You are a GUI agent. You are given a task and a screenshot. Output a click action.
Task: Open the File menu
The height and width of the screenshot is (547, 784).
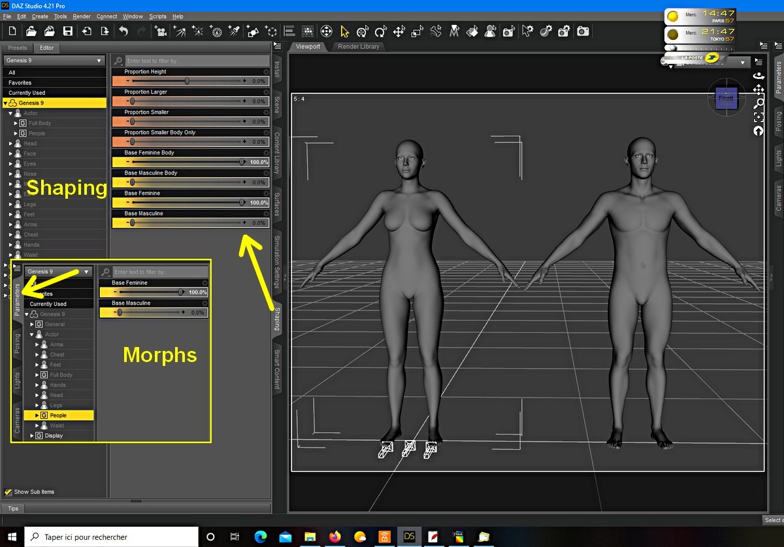(7, 16)
